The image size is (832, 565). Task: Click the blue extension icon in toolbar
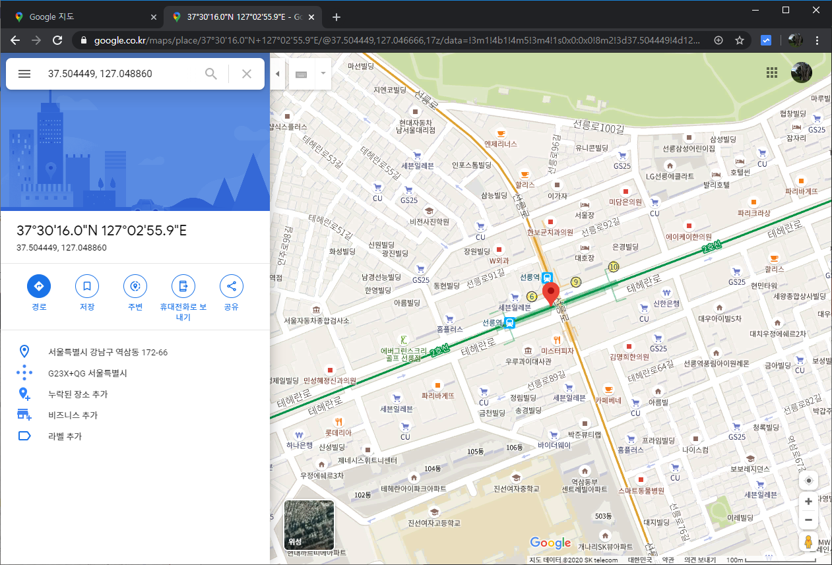click(766, 40)
